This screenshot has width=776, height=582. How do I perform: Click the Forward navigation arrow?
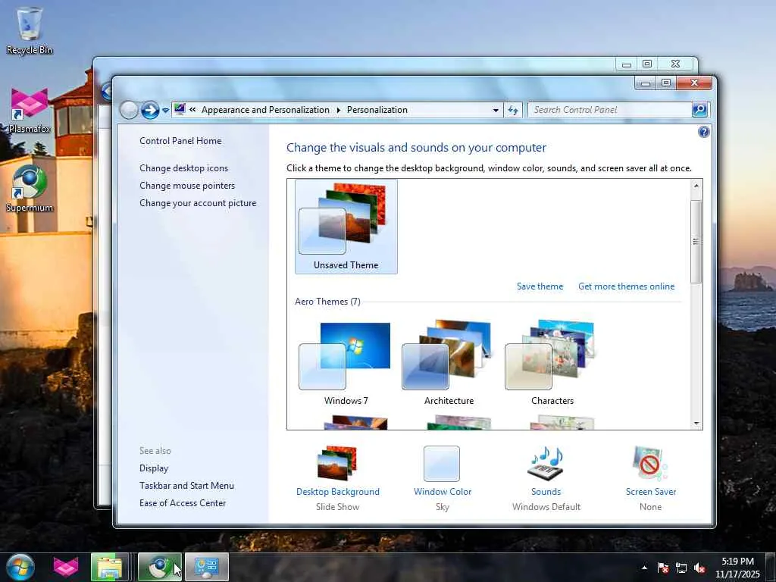tap(150, 110)
